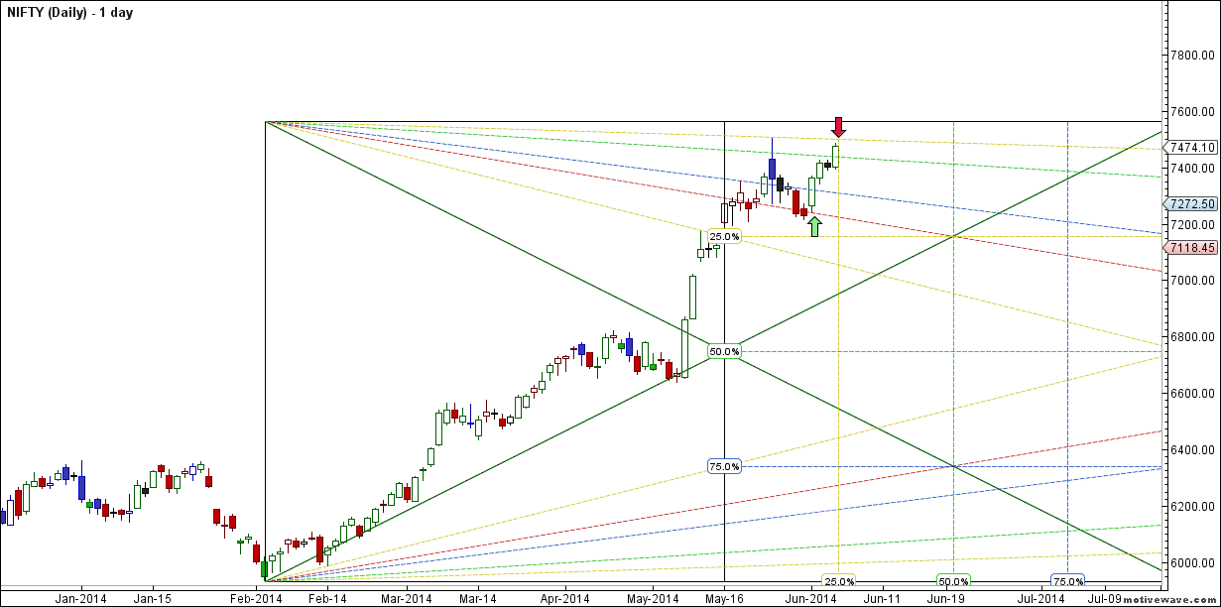This screenshot has height=607, width=1221.
Task: Click the Feb-2014 date on the time axis
Action: pyautogui.click(x=257, y=599)
